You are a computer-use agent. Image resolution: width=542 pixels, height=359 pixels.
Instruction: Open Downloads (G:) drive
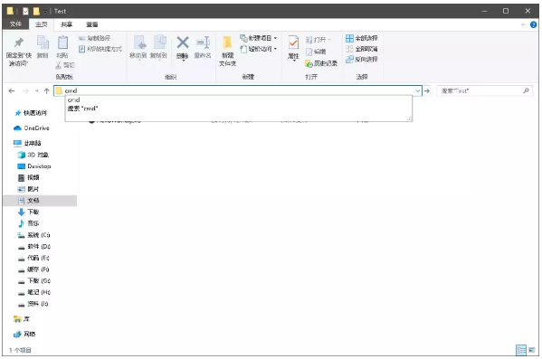point(33,280)
